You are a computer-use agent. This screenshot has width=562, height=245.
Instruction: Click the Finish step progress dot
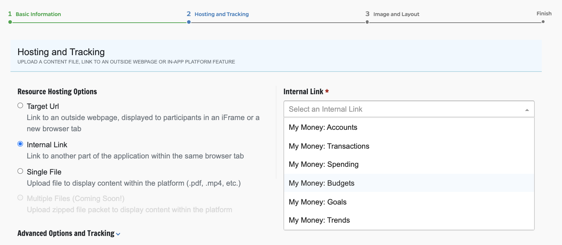(x=543, y=22)
